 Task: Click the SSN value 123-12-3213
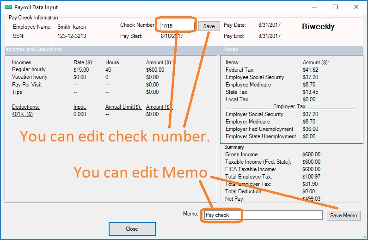(x=72, y=36)
